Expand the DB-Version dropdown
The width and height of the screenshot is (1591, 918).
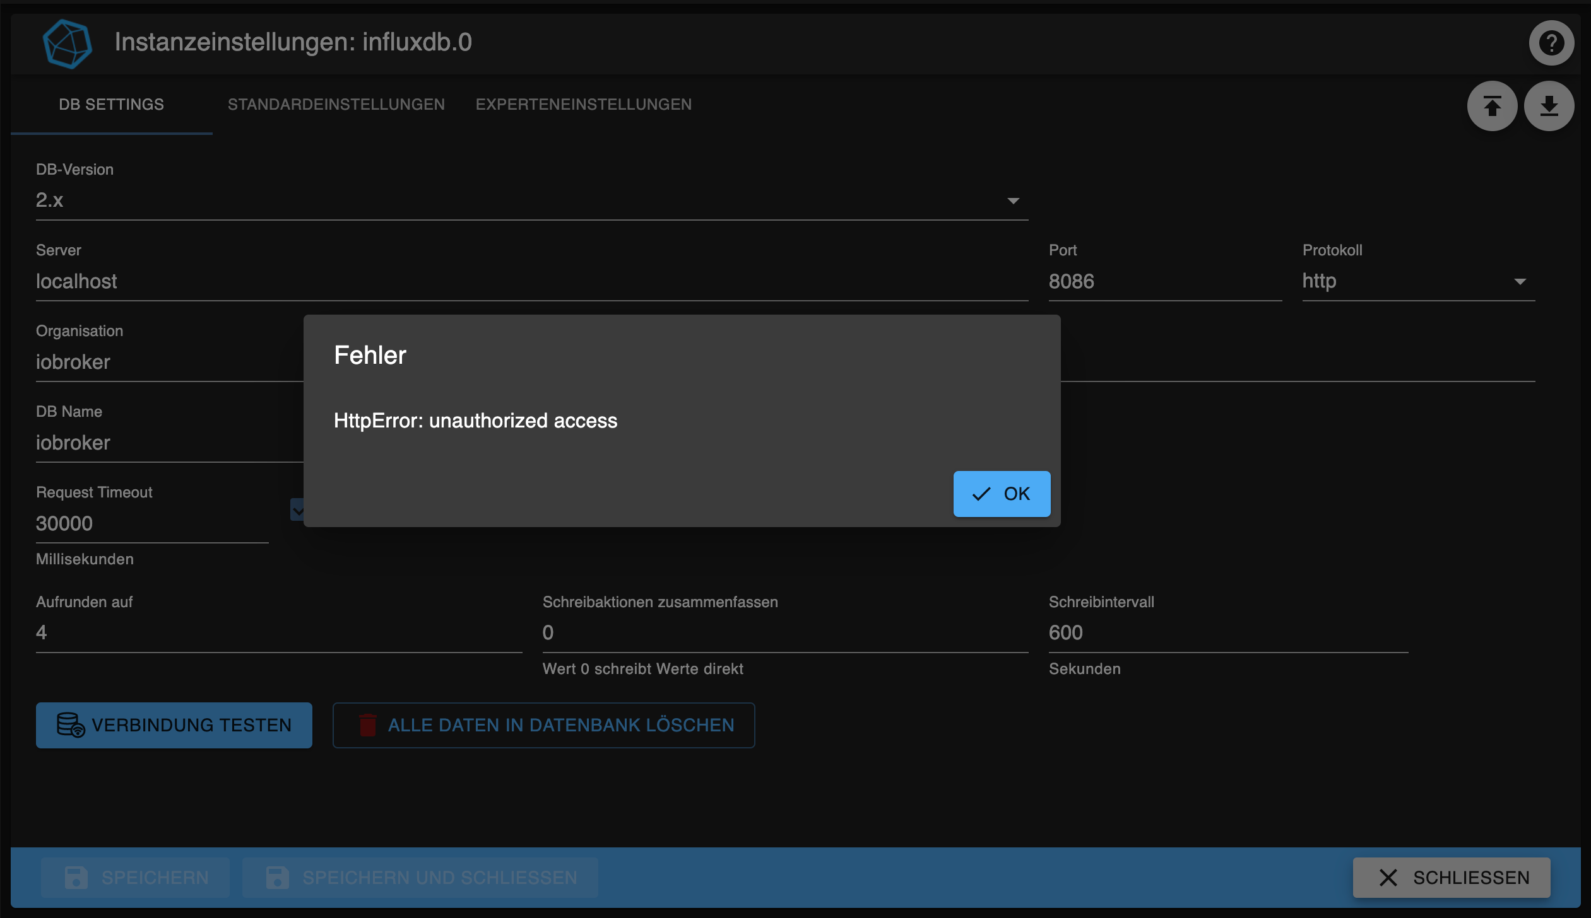pyautogui.click(x=532, y=200)
